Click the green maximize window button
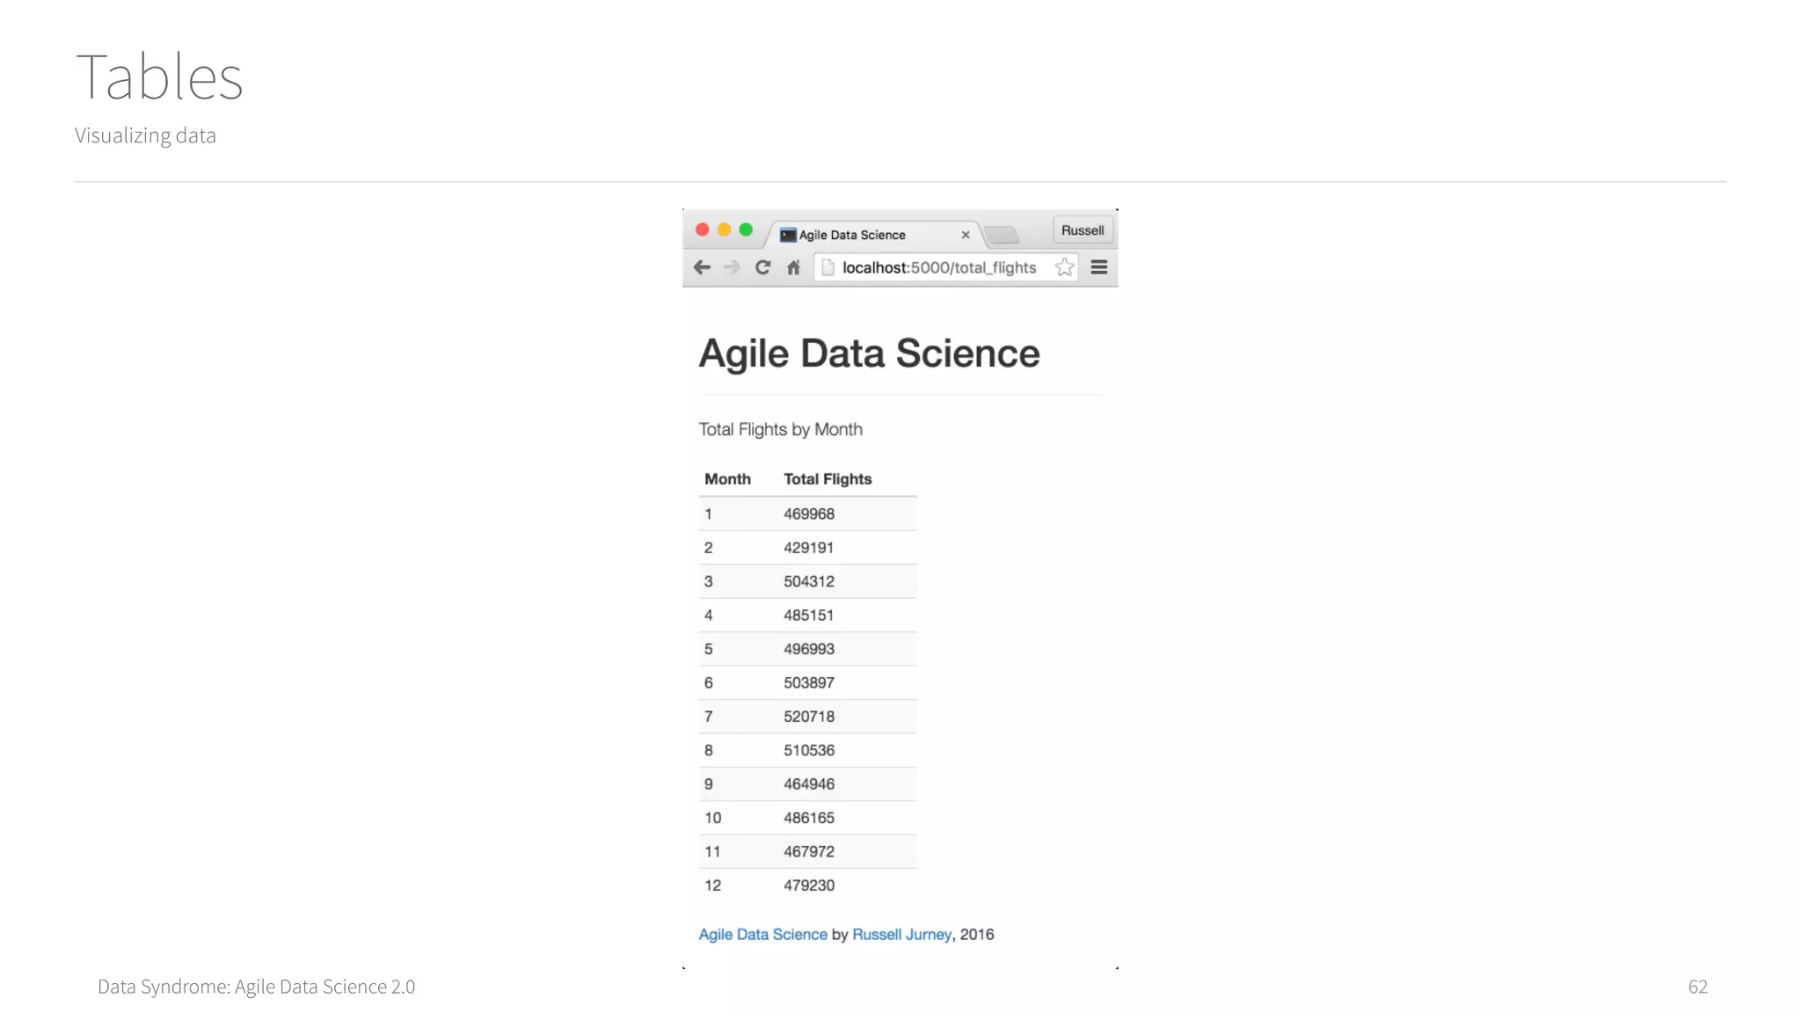The image size is (1801, 1013). pyautogui.click(x=746, y=230)
